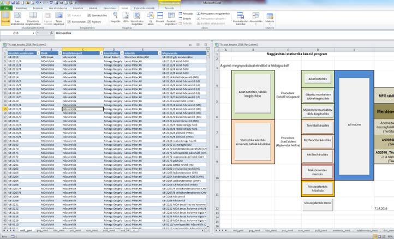This screenshot has width=394, height=239.
Task: Open the Makrók button
Action: click(x=270, y=18)
